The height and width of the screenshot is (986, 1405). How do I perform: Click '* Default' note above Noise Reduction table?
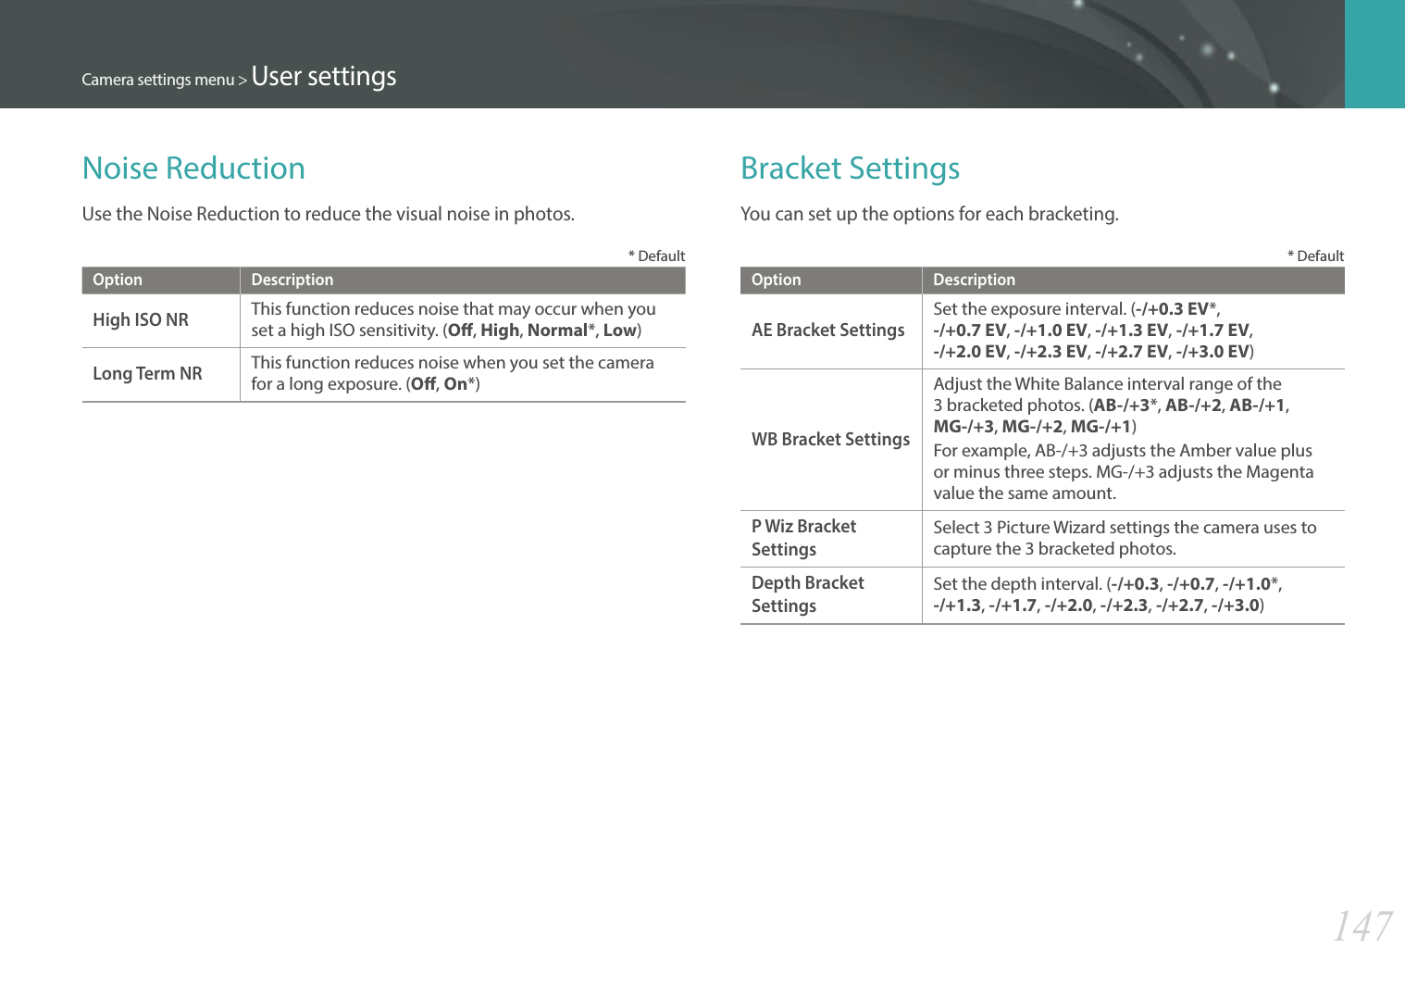pos(656,256)
